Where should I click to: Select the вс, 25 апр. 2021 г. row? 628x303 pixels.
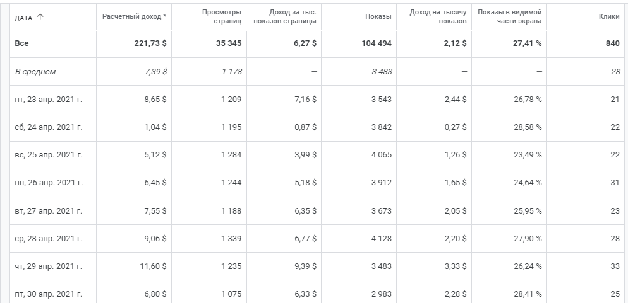coord(49,155)
